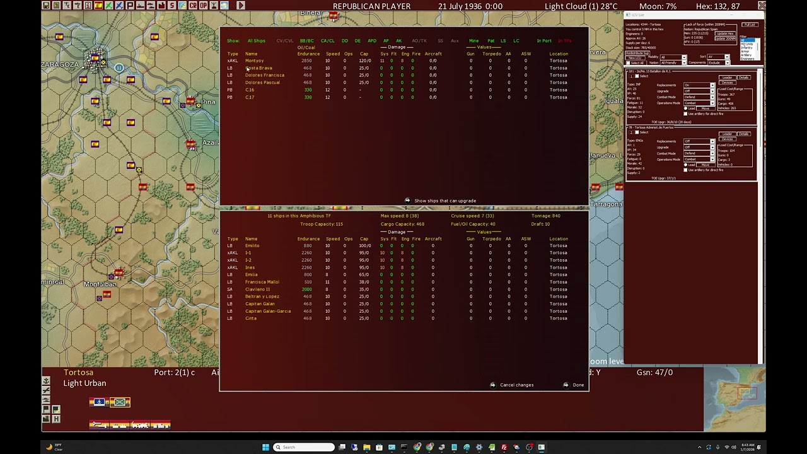Open Sort dropdown showing AV
Viewport: 807px width, 454px height.
[718, 57]
